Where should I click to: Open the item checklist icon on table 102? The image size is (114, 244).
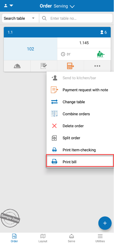coord(44,66)
